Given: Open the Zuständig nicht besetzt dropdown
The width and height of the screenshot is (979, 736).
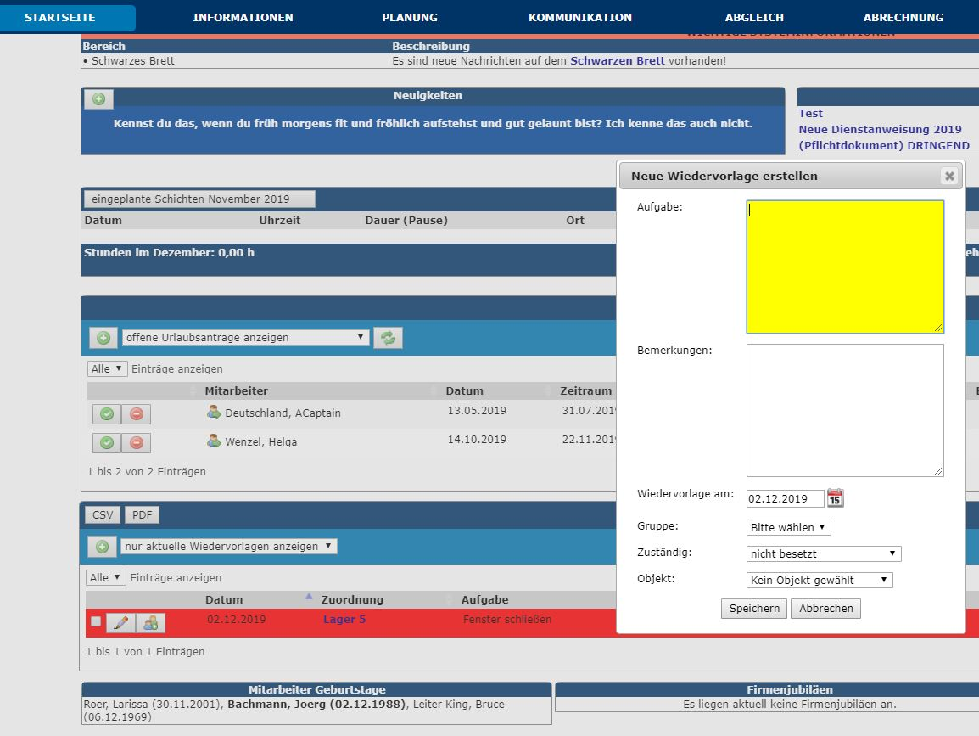Looking at the screenshot, I should tap(824, 553).
